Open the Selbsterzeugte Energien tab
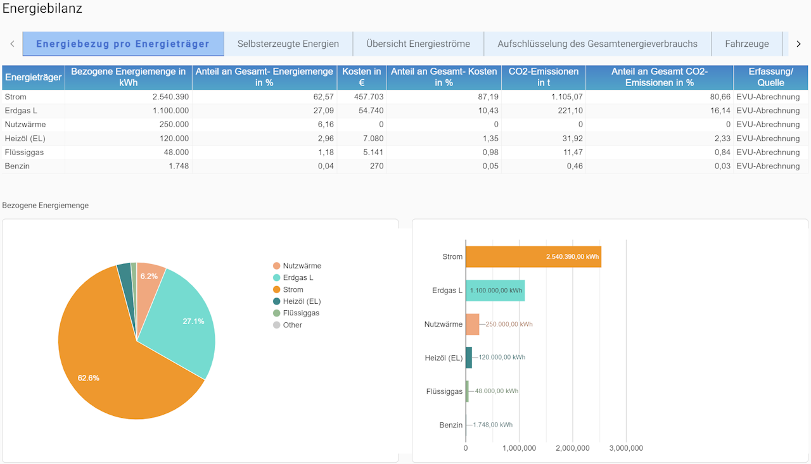The image size is (811, 464). coord(288,44)
